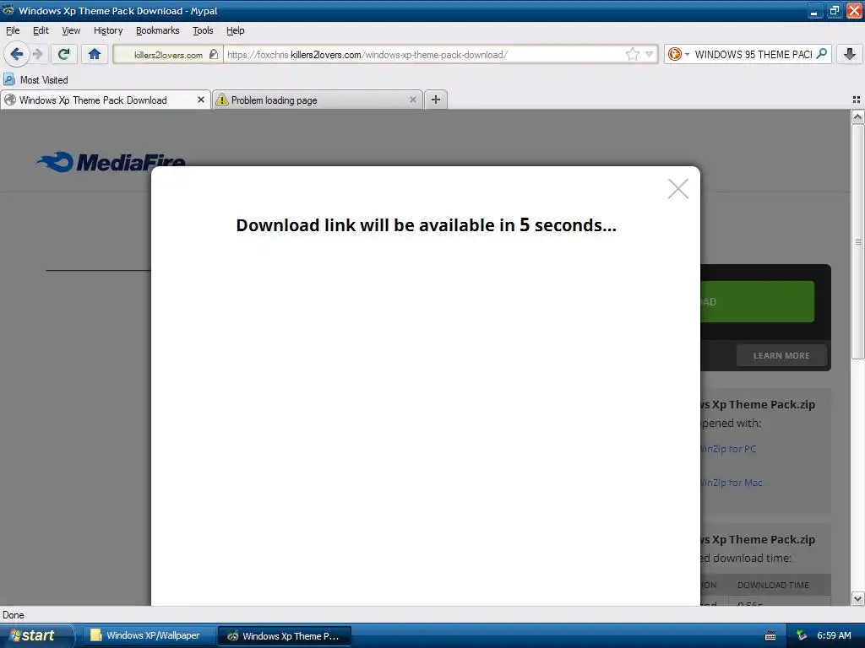Select the Windows Xp Theme Pack Download tab

point(106,100)
